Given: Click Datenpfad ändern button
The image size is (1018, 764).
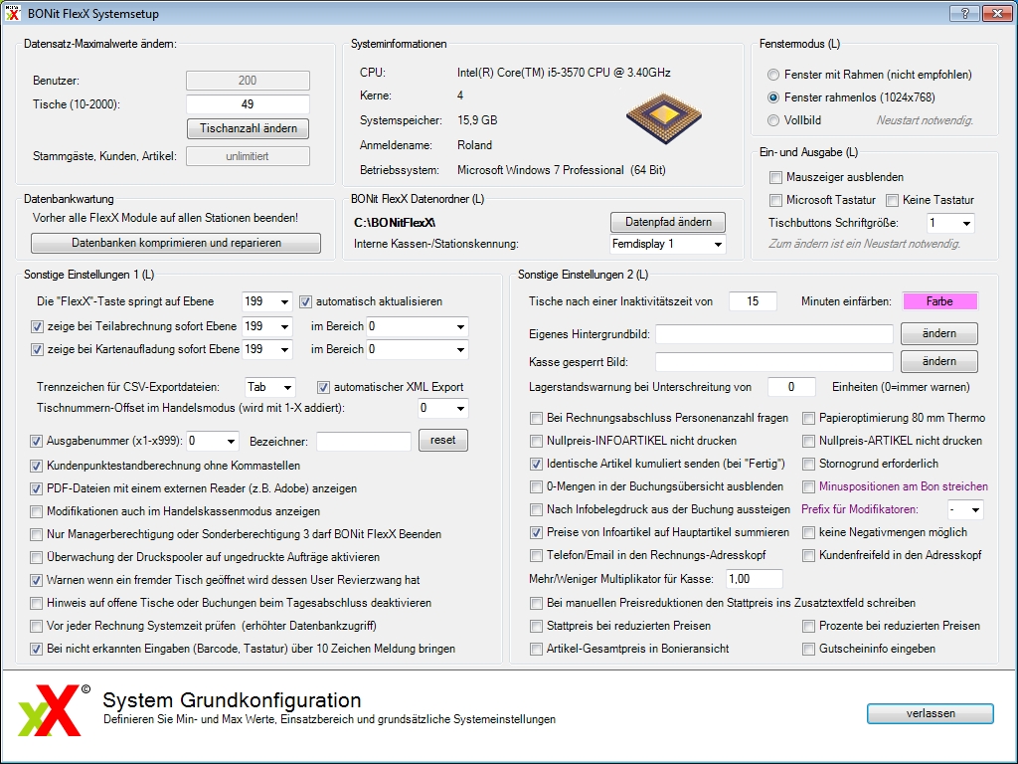Looking at the screenshot, I should [x=668, y=222].
